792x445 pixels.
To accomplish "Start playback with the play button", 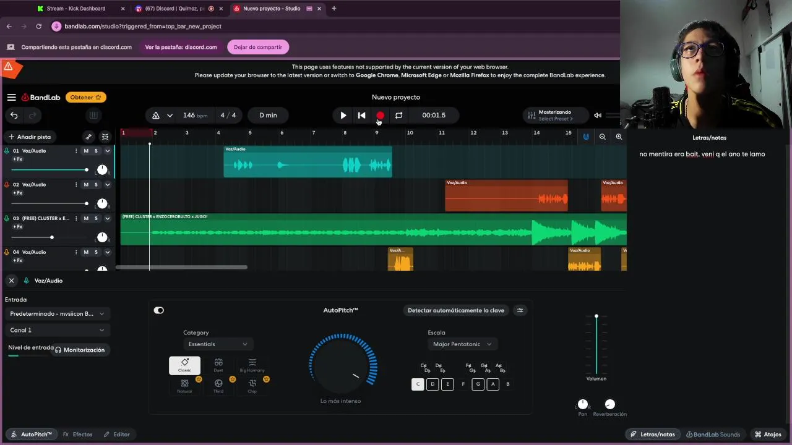I will coord(343,115).
